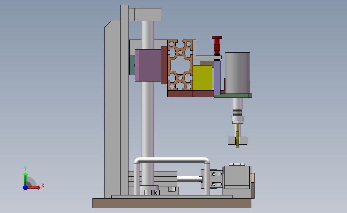The width and height of the screenshot is (347, 213).
Task: Select the large gray motor cylinder
Action: 237,73
